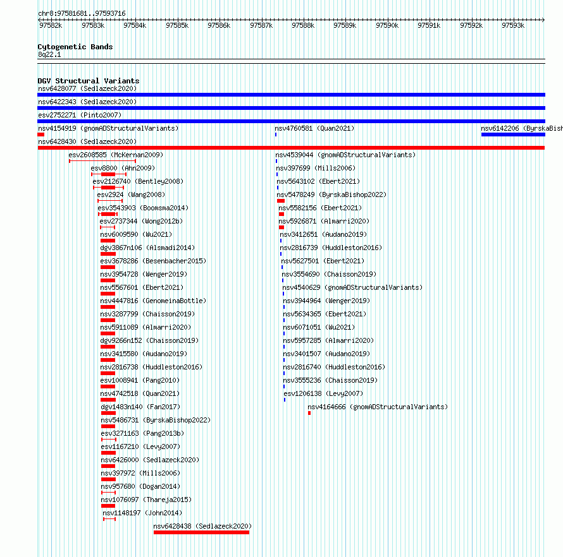The height and width of the screenshot is (557, 563).
Task: Open variant nsv5486731 (ByrskaBishop2022)
Action: click(x=156, y=420)
